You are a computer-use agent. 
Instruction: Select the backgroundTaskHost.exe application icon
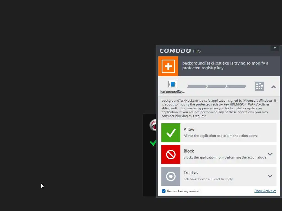[172, 84]
